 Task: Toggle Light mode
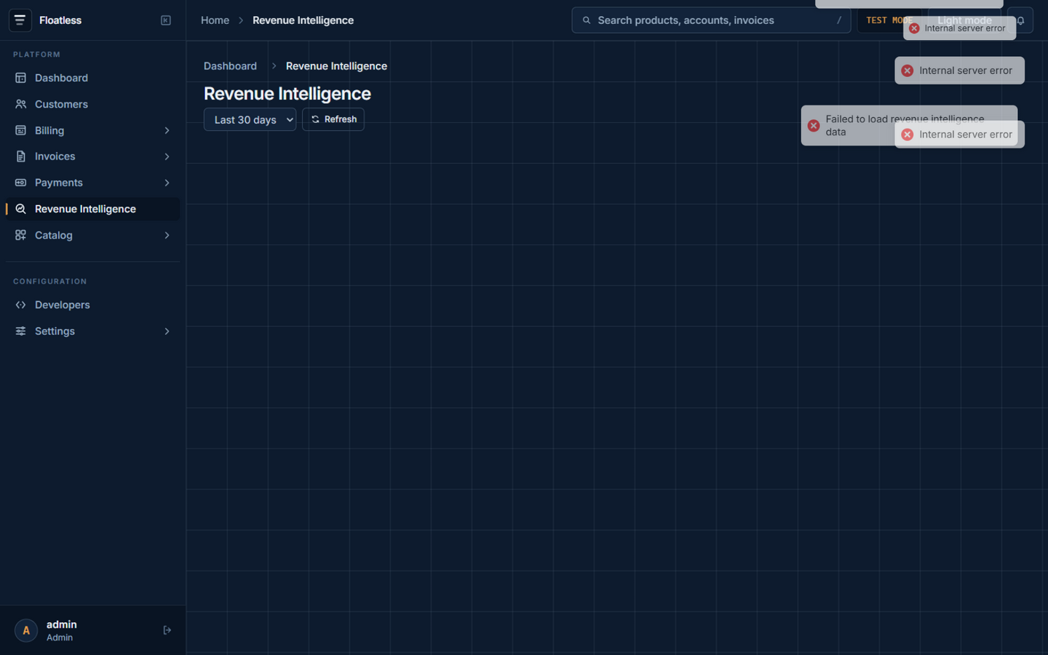coord(964,20)
